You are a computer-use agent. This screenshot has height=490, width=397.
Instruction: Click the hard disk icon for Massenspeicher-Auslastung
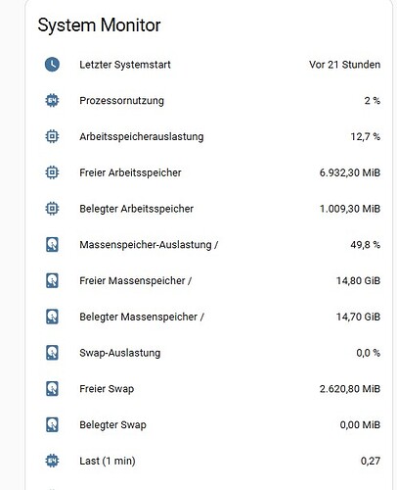point(52,244)
